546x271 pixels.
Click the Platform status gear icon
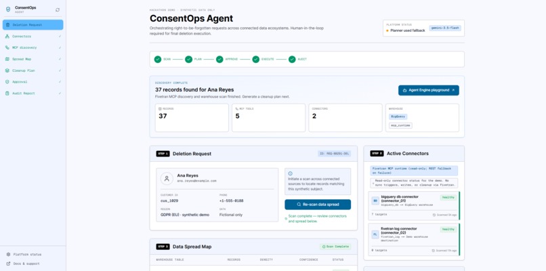8,254
